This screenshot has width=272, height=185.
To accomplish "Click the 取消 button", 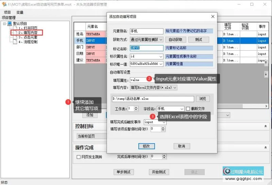I will [182, 146].
